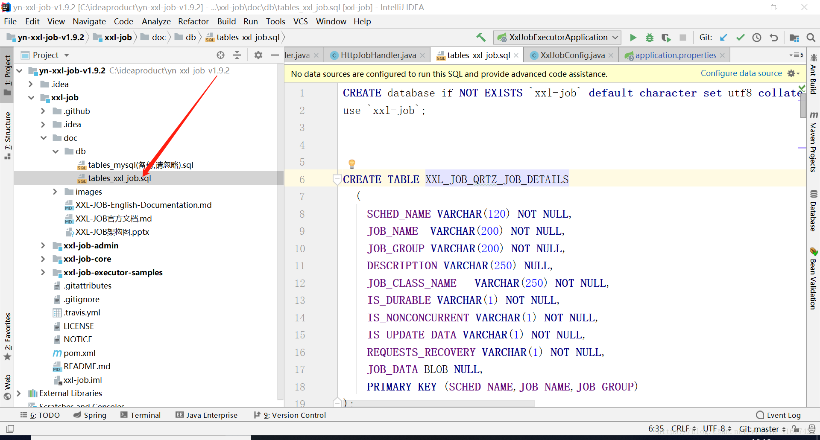Image resolution: width=820 pixels, height=440 pixels.
Task: Collapse the doc folder
Action: click(44, 138)
